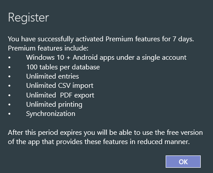The height and width of the screenshot is (173, 213).
Task: Click the Register dialog title
Action: pyautogui.click(x=28, y=18)
